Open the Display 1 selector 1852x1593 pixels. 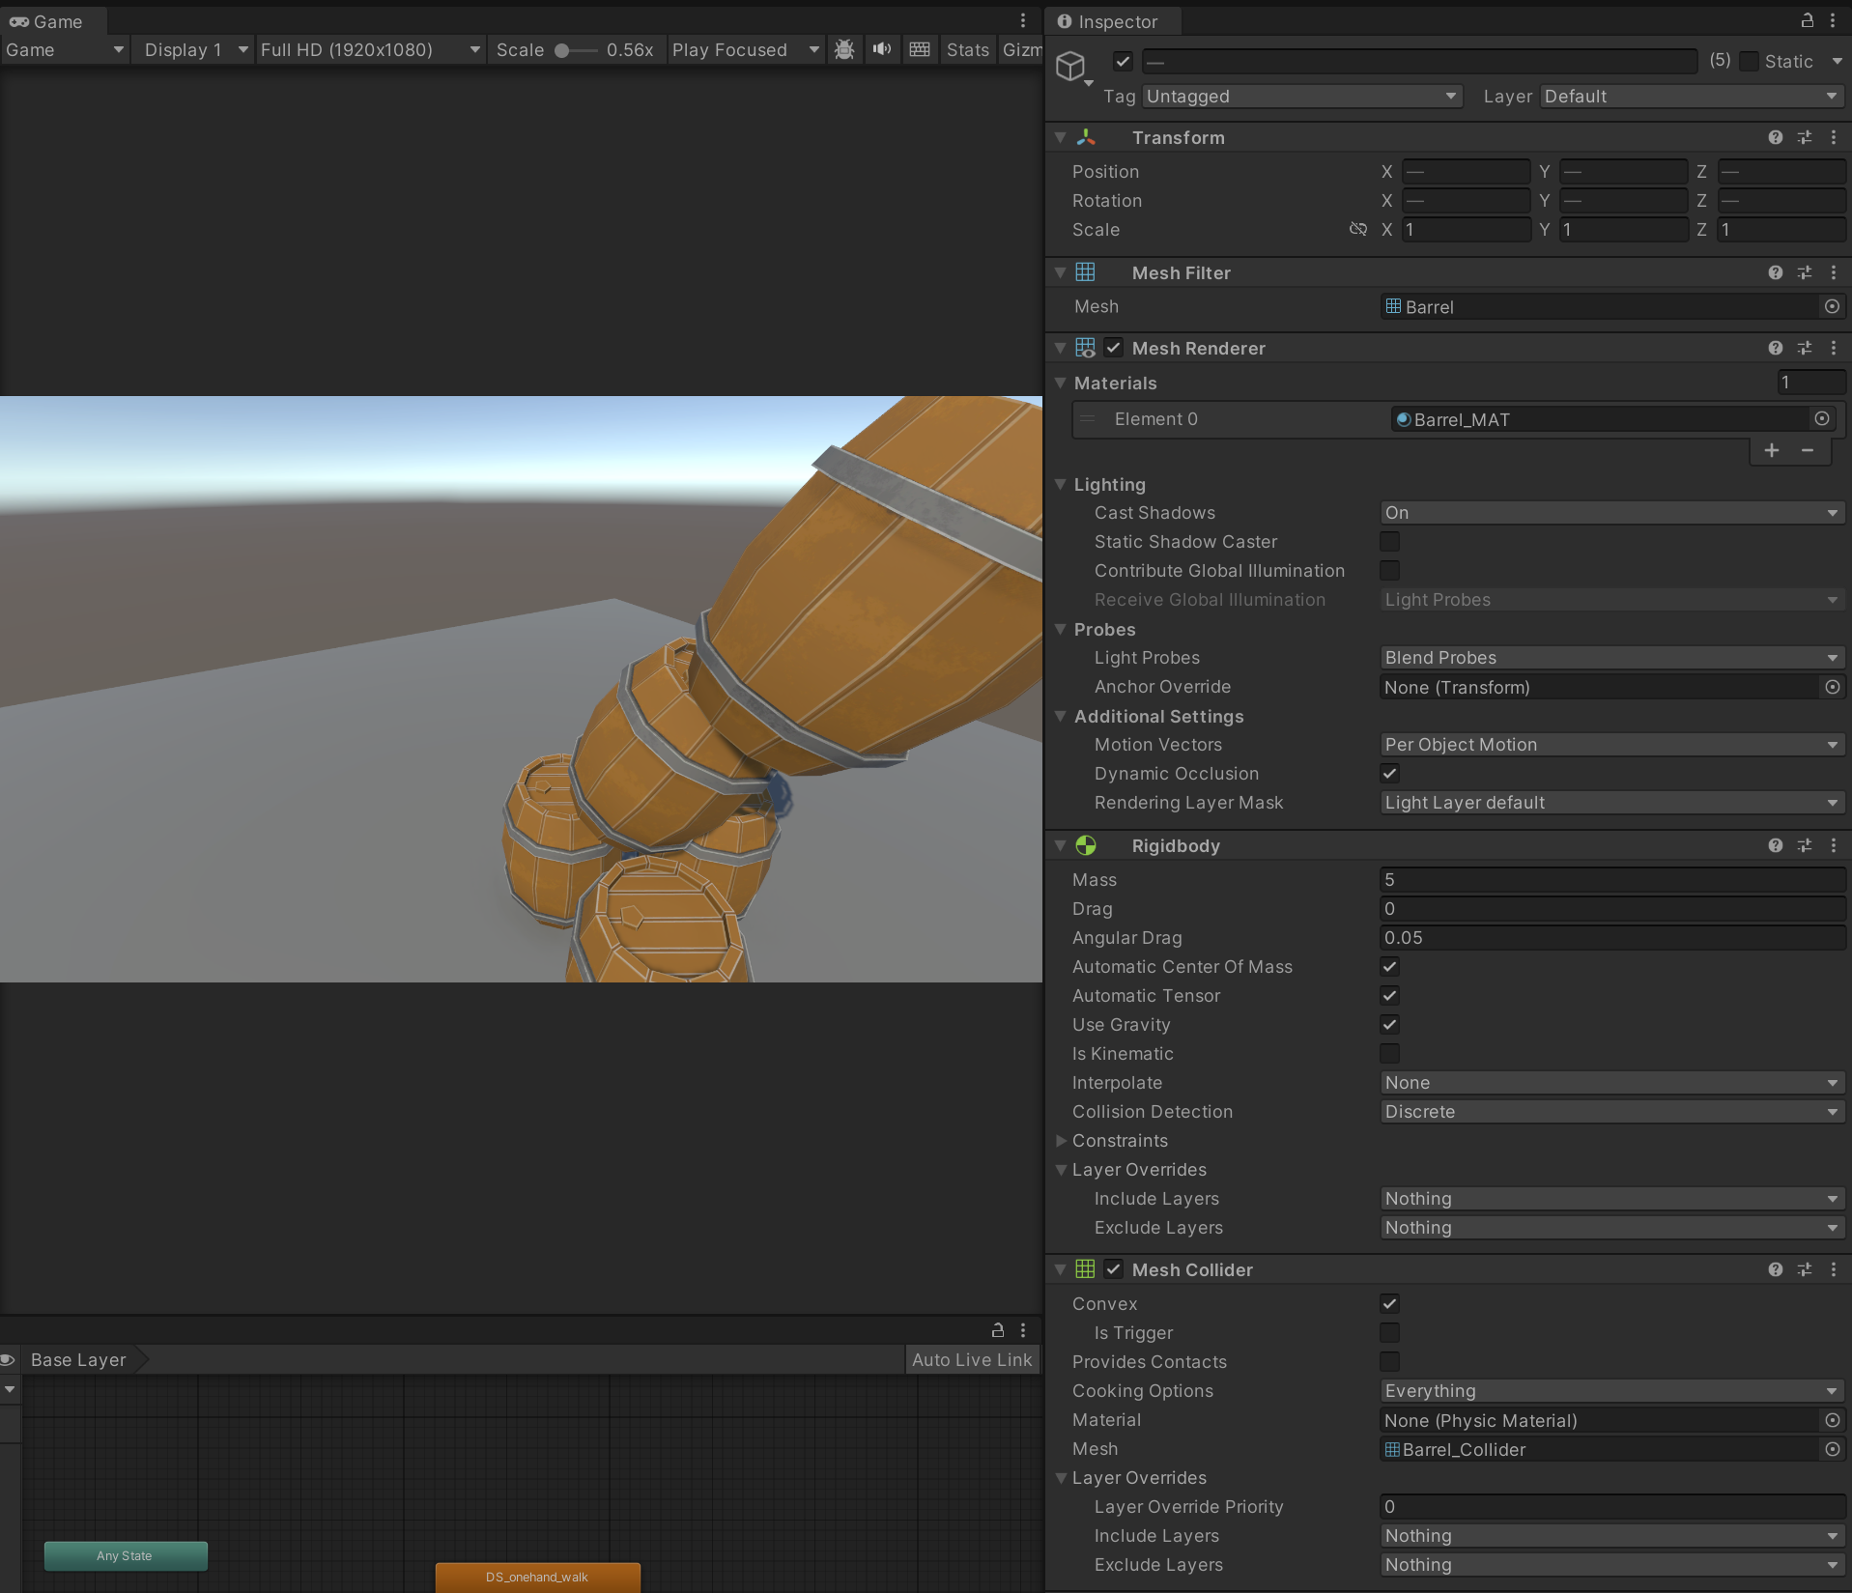tap(196, 50)
